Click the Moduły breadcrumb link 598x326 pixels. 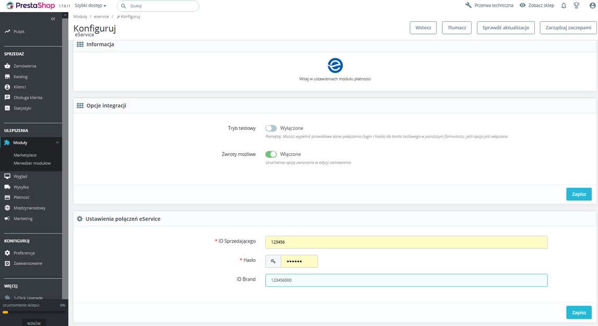tap(80, 17)
